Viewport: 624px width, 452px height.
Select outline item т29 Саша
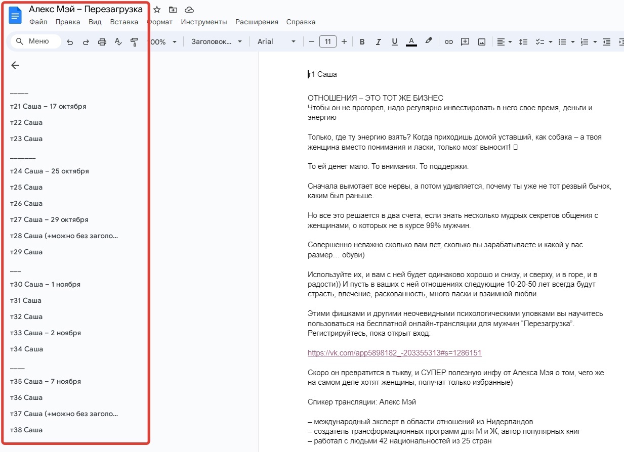point(26,252)
